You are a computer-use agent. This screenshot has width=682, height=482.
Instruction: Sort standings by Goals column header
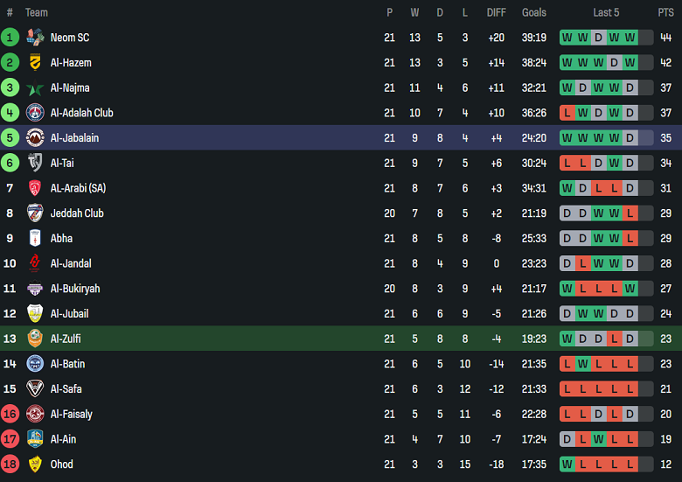point(533,12)
